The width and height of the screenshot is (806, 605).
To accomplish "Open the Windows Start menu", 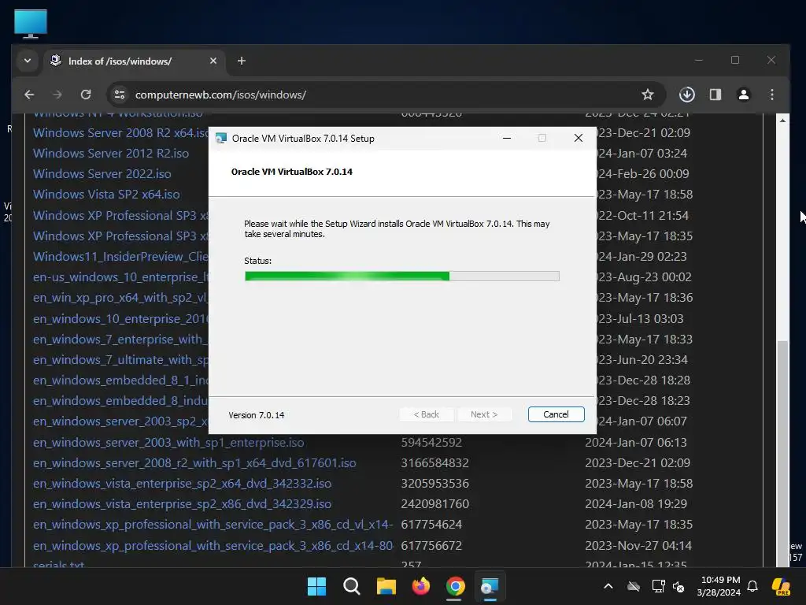I will tap(316, 586).
